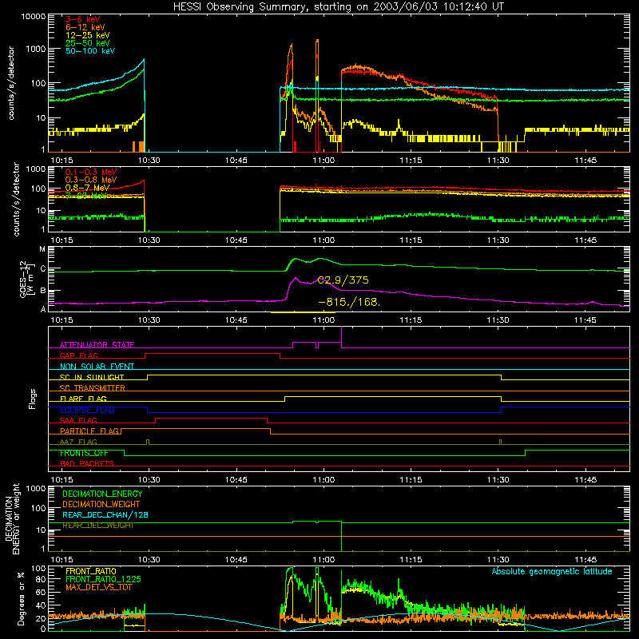Viewport: 639px width, 639px height.
Task: Click the 11:30 tick label under the decimation panel
Action: pyautogui.click(x=498, y=560)
